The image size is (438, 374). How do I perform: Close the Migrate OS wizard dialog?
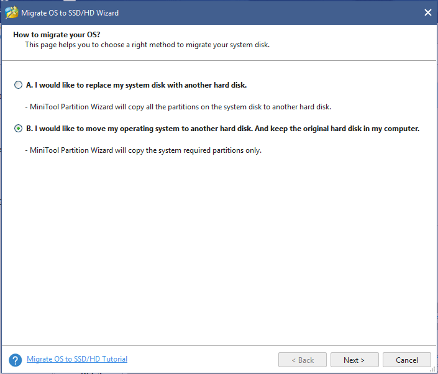pyautogui.click(x=427, y=12)
